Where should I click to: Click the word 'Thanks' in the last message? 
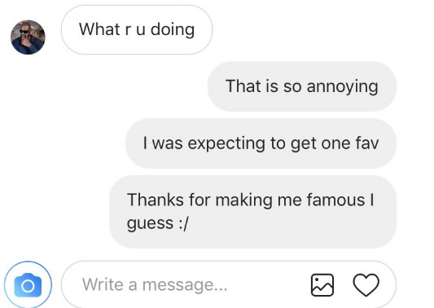pos(155,200)
